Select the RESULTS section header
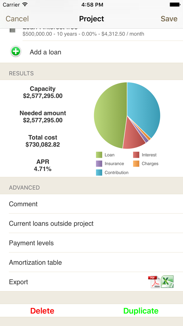 [21, 73]
